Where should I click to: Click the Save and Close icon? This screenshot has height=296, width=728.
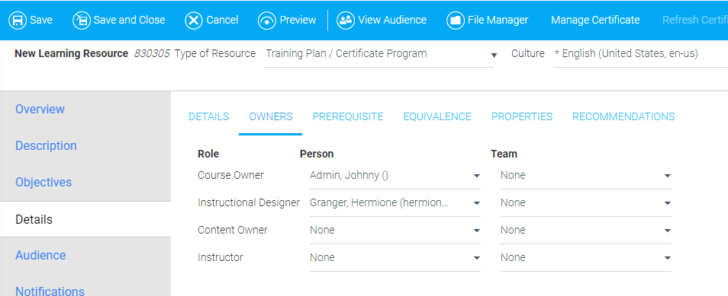pyautogui.click(x=81, y=21)
